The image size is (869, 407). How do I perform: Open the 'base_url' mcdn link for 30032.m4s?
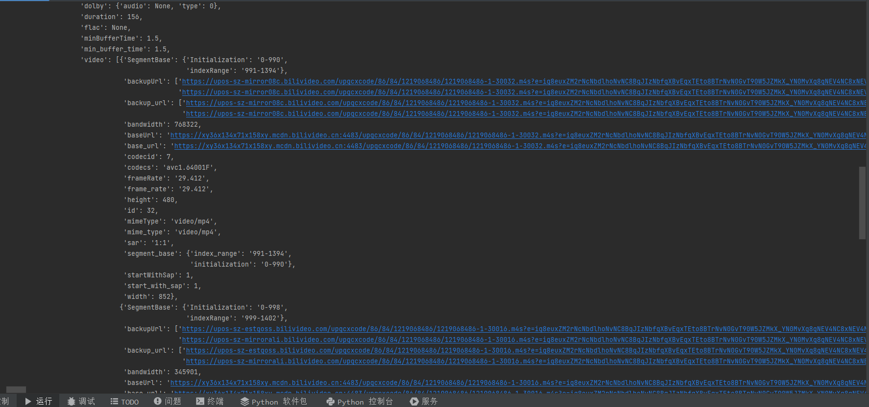point(520,146)
